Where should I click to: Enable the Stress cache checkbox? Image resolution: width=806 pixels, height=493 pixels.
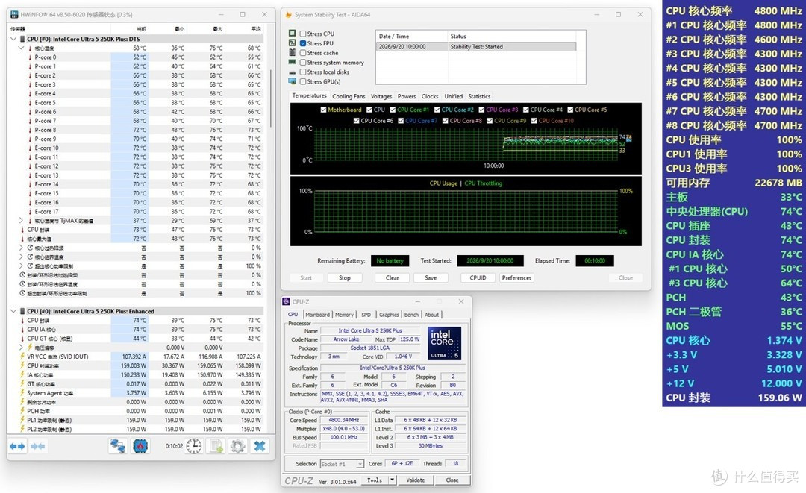303,53
